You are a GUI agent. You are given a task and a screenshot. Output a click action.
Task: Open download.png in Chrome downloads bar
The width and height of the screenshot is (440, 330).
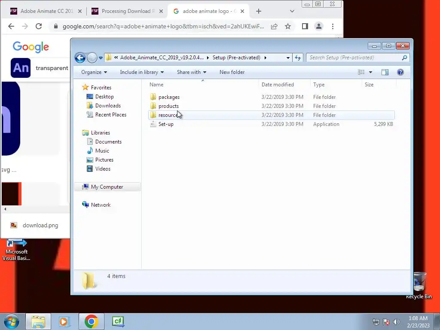click(40, 225)
